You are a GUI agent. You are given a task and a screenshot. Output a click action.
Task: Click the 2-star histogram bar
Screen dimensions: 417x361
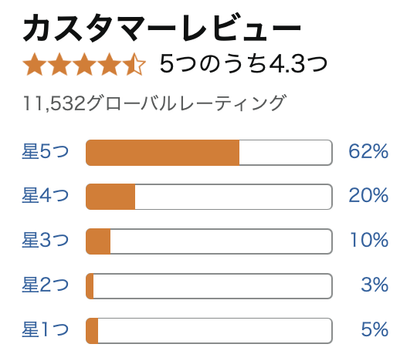pyautogui.click(x=209, y=286)
